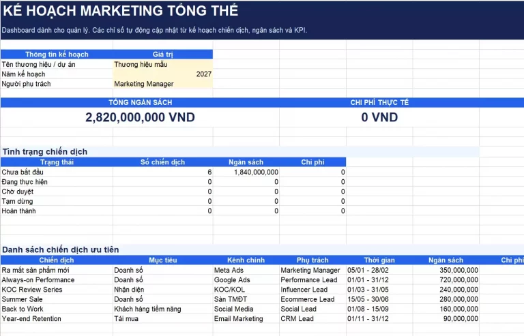Select the 'Summer Sale' campaign

click(57, 299)
